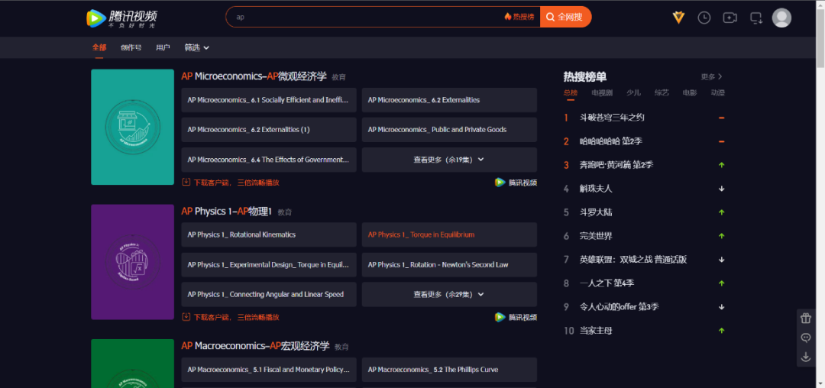Click 下载客户端 link under AP Physics 1

[x=236, y=317]
